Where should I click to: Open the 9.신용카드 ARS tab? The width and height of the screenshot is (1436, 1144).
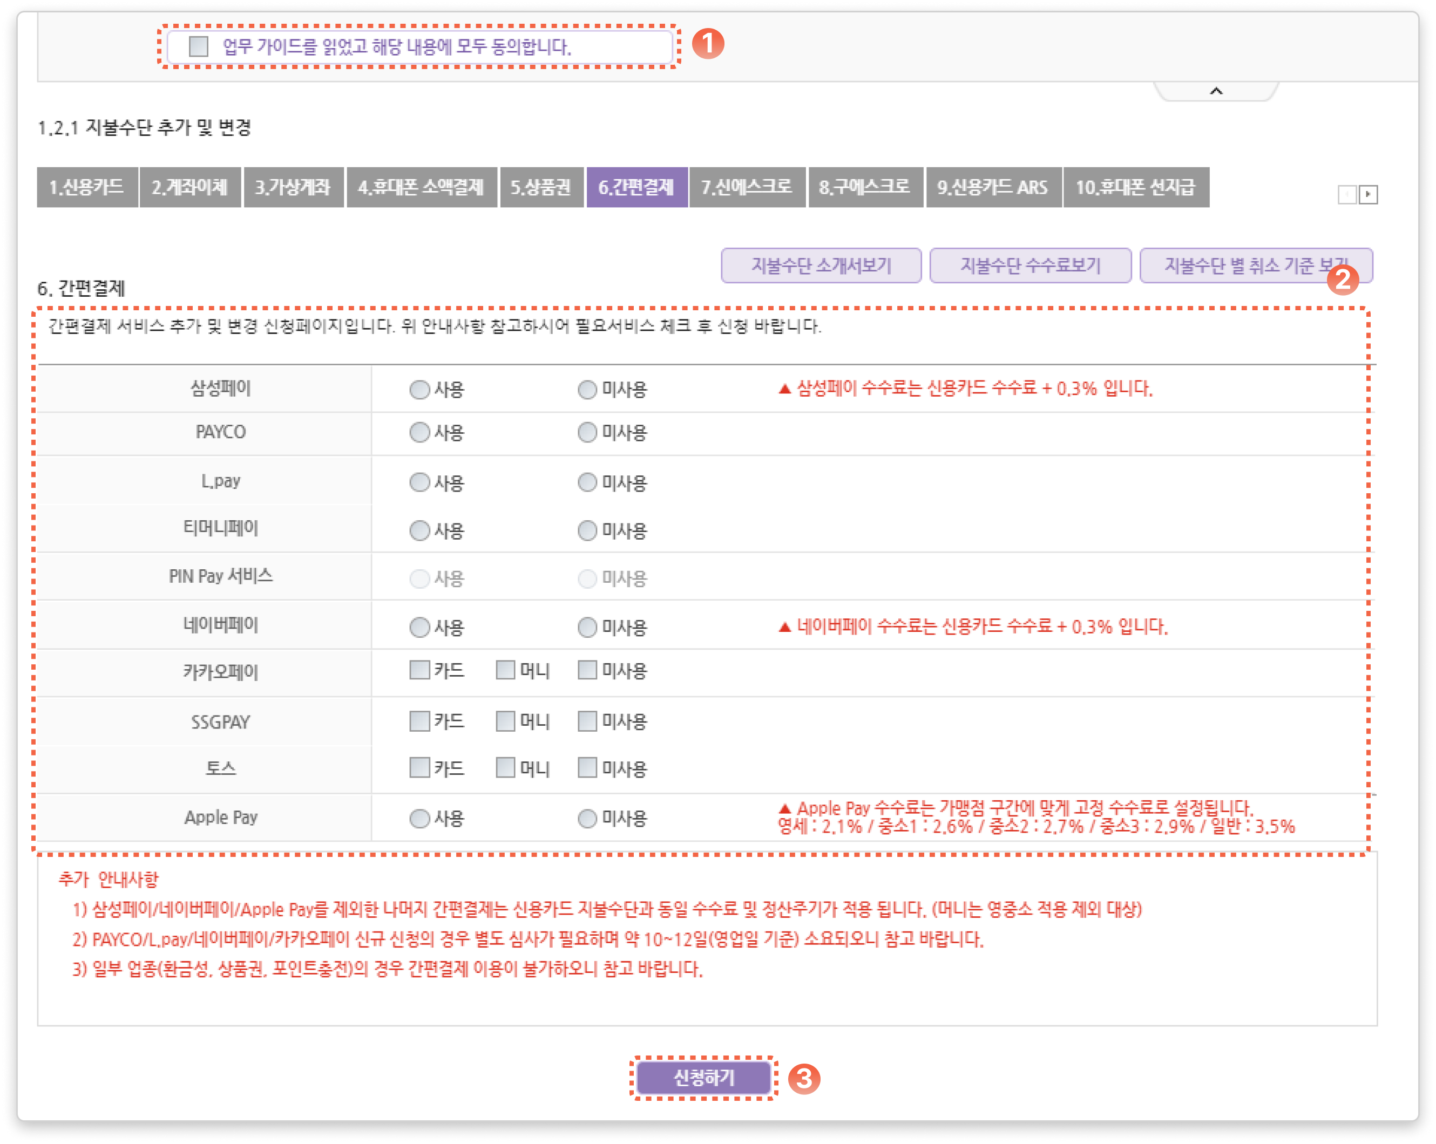[993, 187]
